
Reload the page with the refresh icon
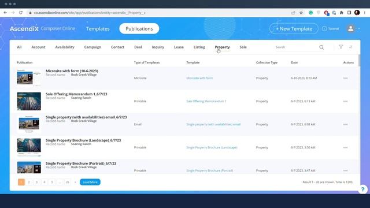point(21,13)
